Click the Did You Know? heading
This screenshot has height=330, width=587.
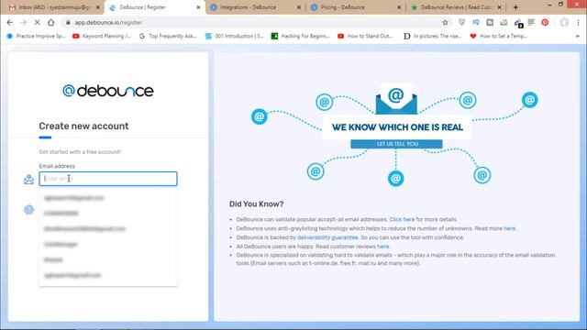click(257, 203)
